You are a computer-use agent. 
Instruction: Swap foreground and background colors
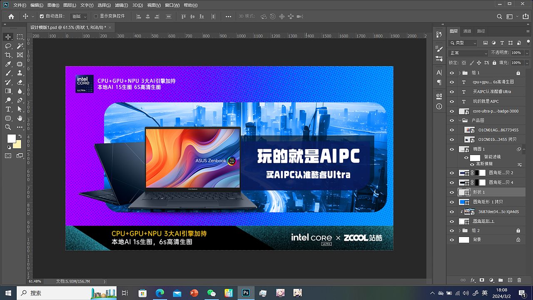pyautogui.click(x=20, y=136)
